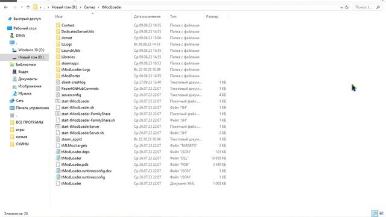Click the tMLMod.targets file name
This screenshot has height=217, width=386.
click(x=74, y=146)
